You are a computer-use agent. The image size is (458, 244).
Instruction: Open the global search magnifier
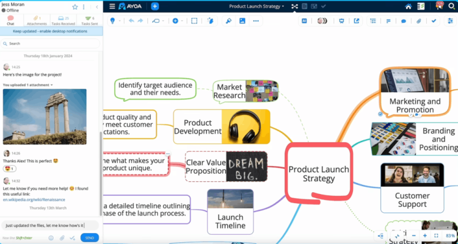point(451,7)
